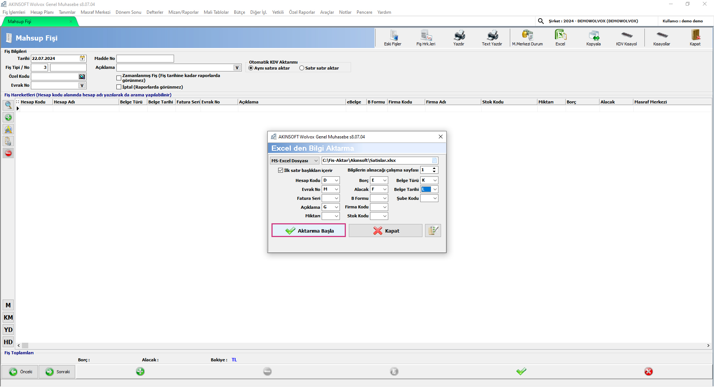Viewport: 714px width, 387px height.
Task: Select 'Satır satır aktar' radio option
Action: click(302, 68)
